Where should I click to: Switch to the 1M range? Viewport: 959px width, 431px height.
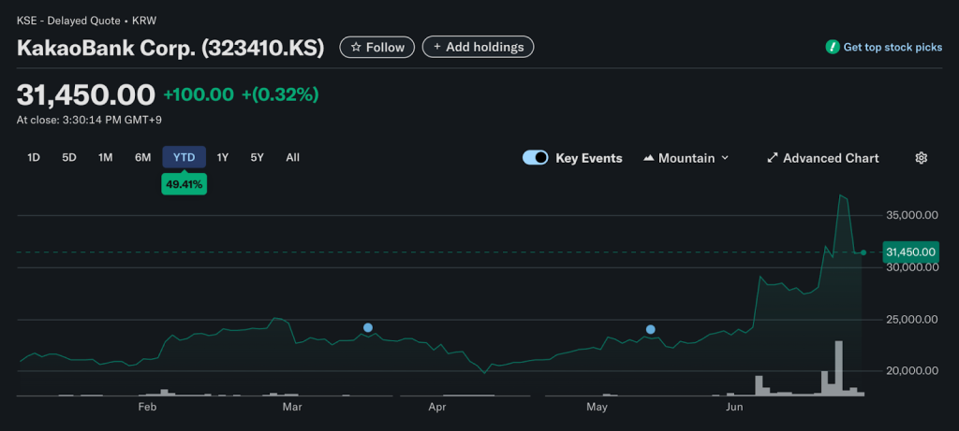click(106, 157)
